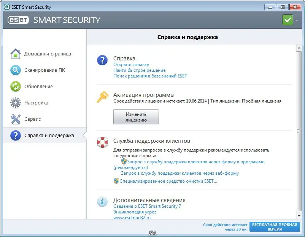Click the Service tools wrench icon
The image size is (305, 237).
coord(15,119)
